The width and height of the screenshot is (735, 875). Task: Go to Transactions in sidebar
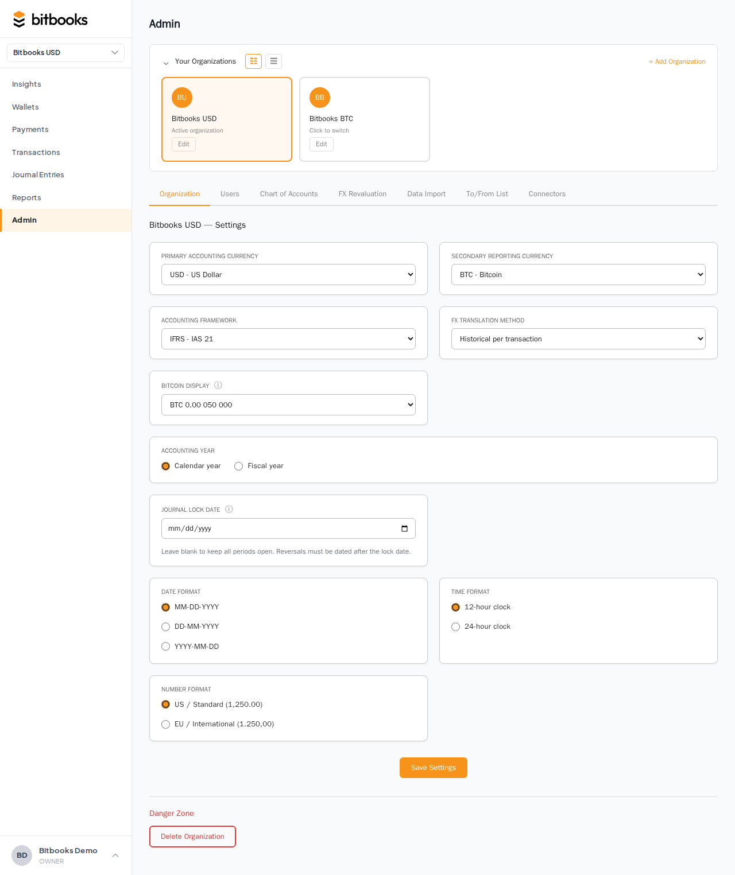pyautogui.click(x=66, y=153)
